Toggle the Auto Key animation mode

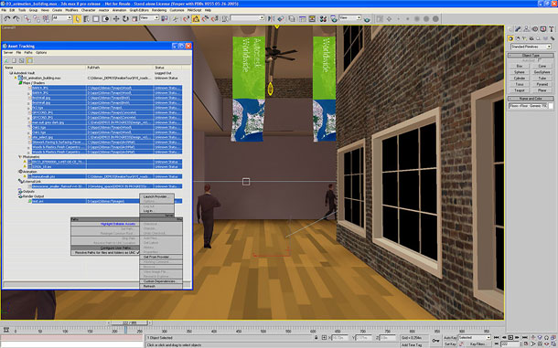450,337
